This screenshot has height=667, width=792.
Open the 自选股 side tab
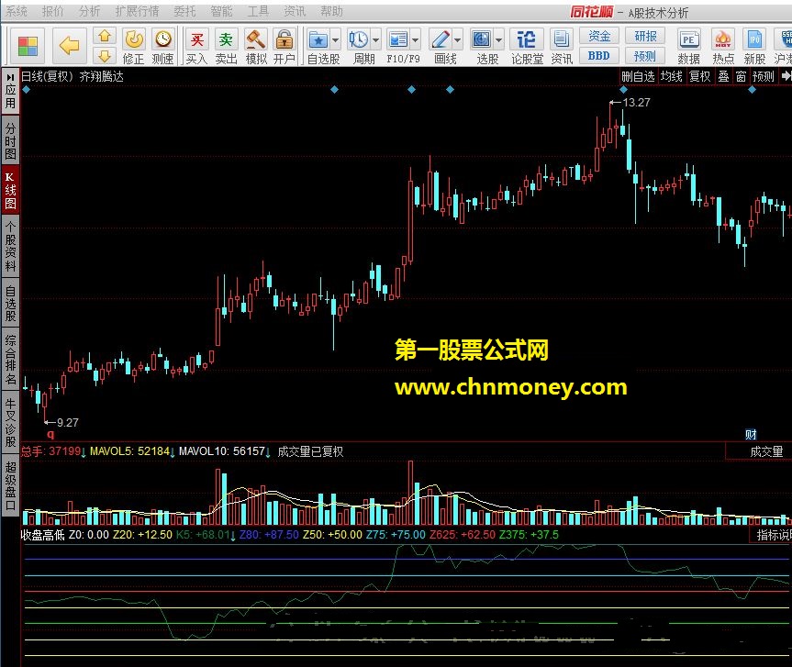pyautogui.click(x=10, y=304)
